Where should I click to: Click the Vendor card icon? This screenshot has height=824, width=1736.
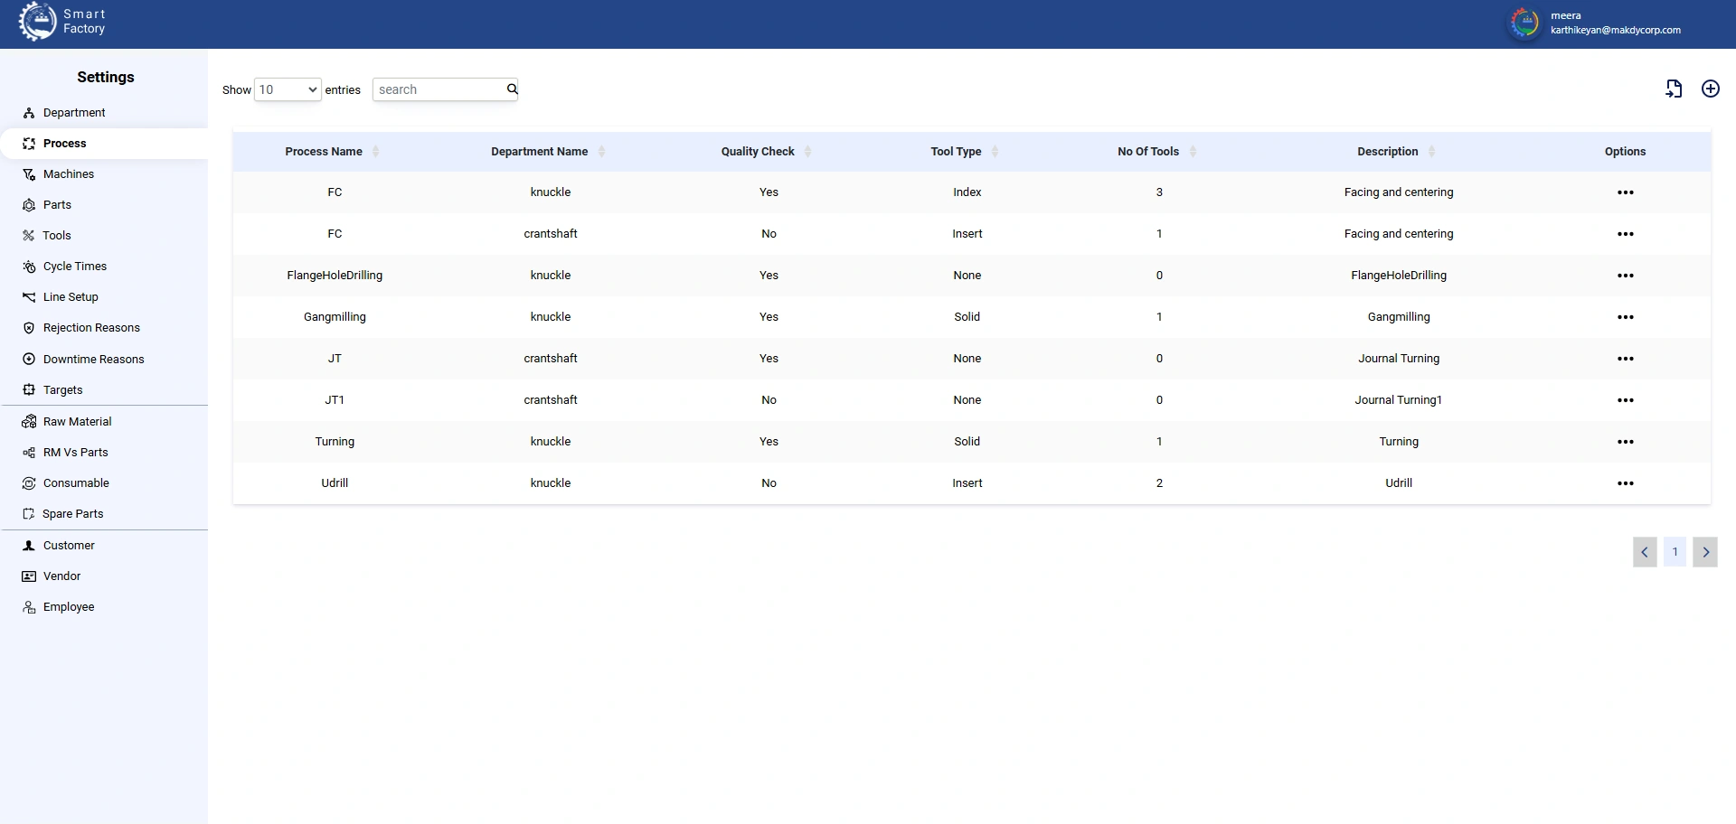[x=29, y=576]
